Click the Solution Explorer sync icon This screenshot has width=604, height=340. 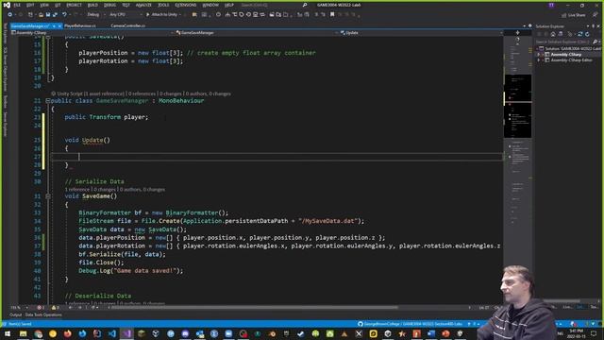coord(580,34)
